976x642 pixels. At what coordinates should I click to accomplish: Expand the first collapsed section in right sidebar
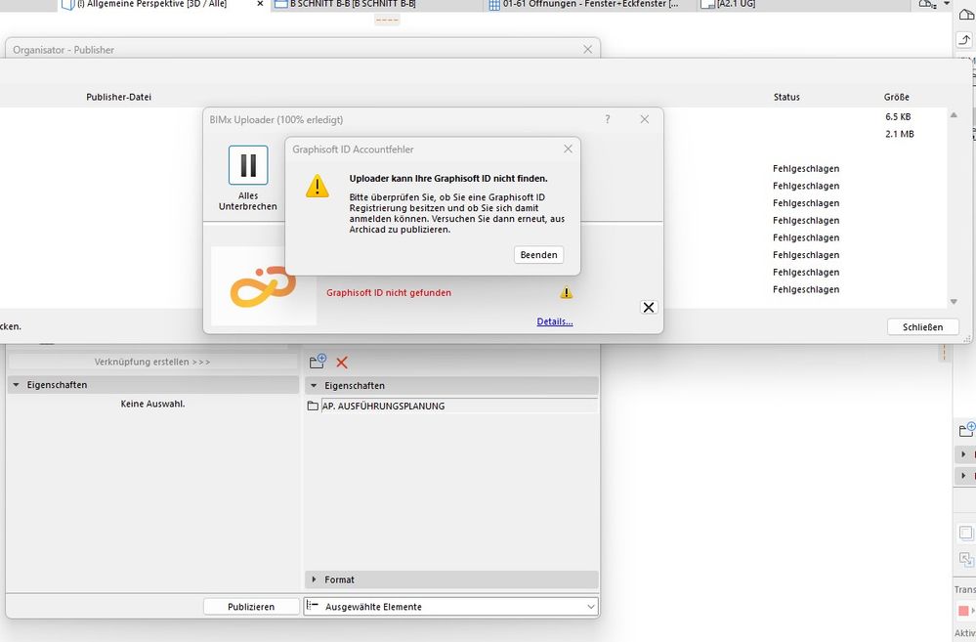(963, 454)
